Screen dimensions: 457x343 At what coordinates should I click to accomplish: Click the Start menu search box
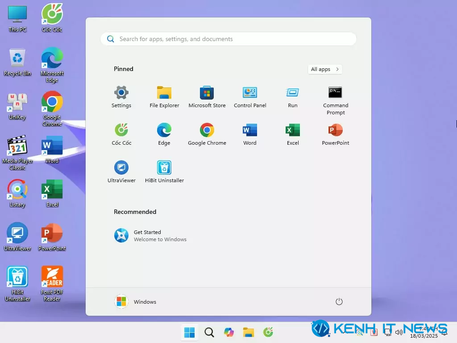pyautogui.click(x=228, y=39)
